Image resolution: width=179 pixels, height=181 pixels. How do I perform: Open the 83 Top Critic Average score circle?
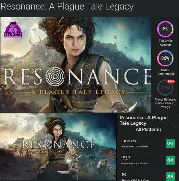165,29
